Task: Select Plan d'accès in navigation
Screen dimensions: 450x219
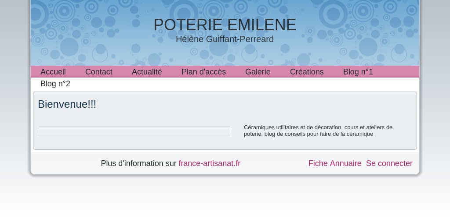Action: 203,72
